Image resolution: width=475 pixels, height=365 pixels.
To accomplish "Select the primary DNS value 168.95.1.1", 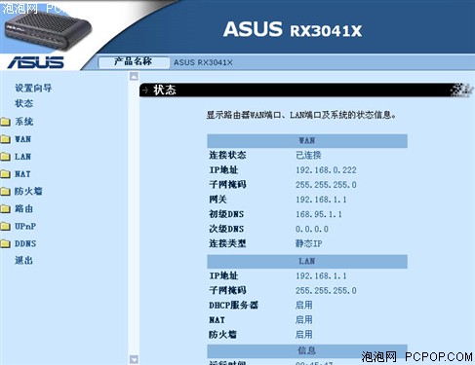I will pyautogui.click(x=319, y=214).
